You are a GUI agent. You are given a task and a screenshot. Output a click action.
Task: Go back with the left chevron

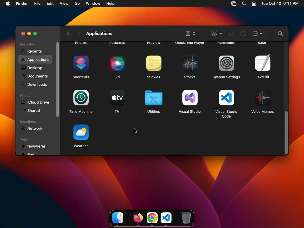pyautogui.click(x=68, y=34)
